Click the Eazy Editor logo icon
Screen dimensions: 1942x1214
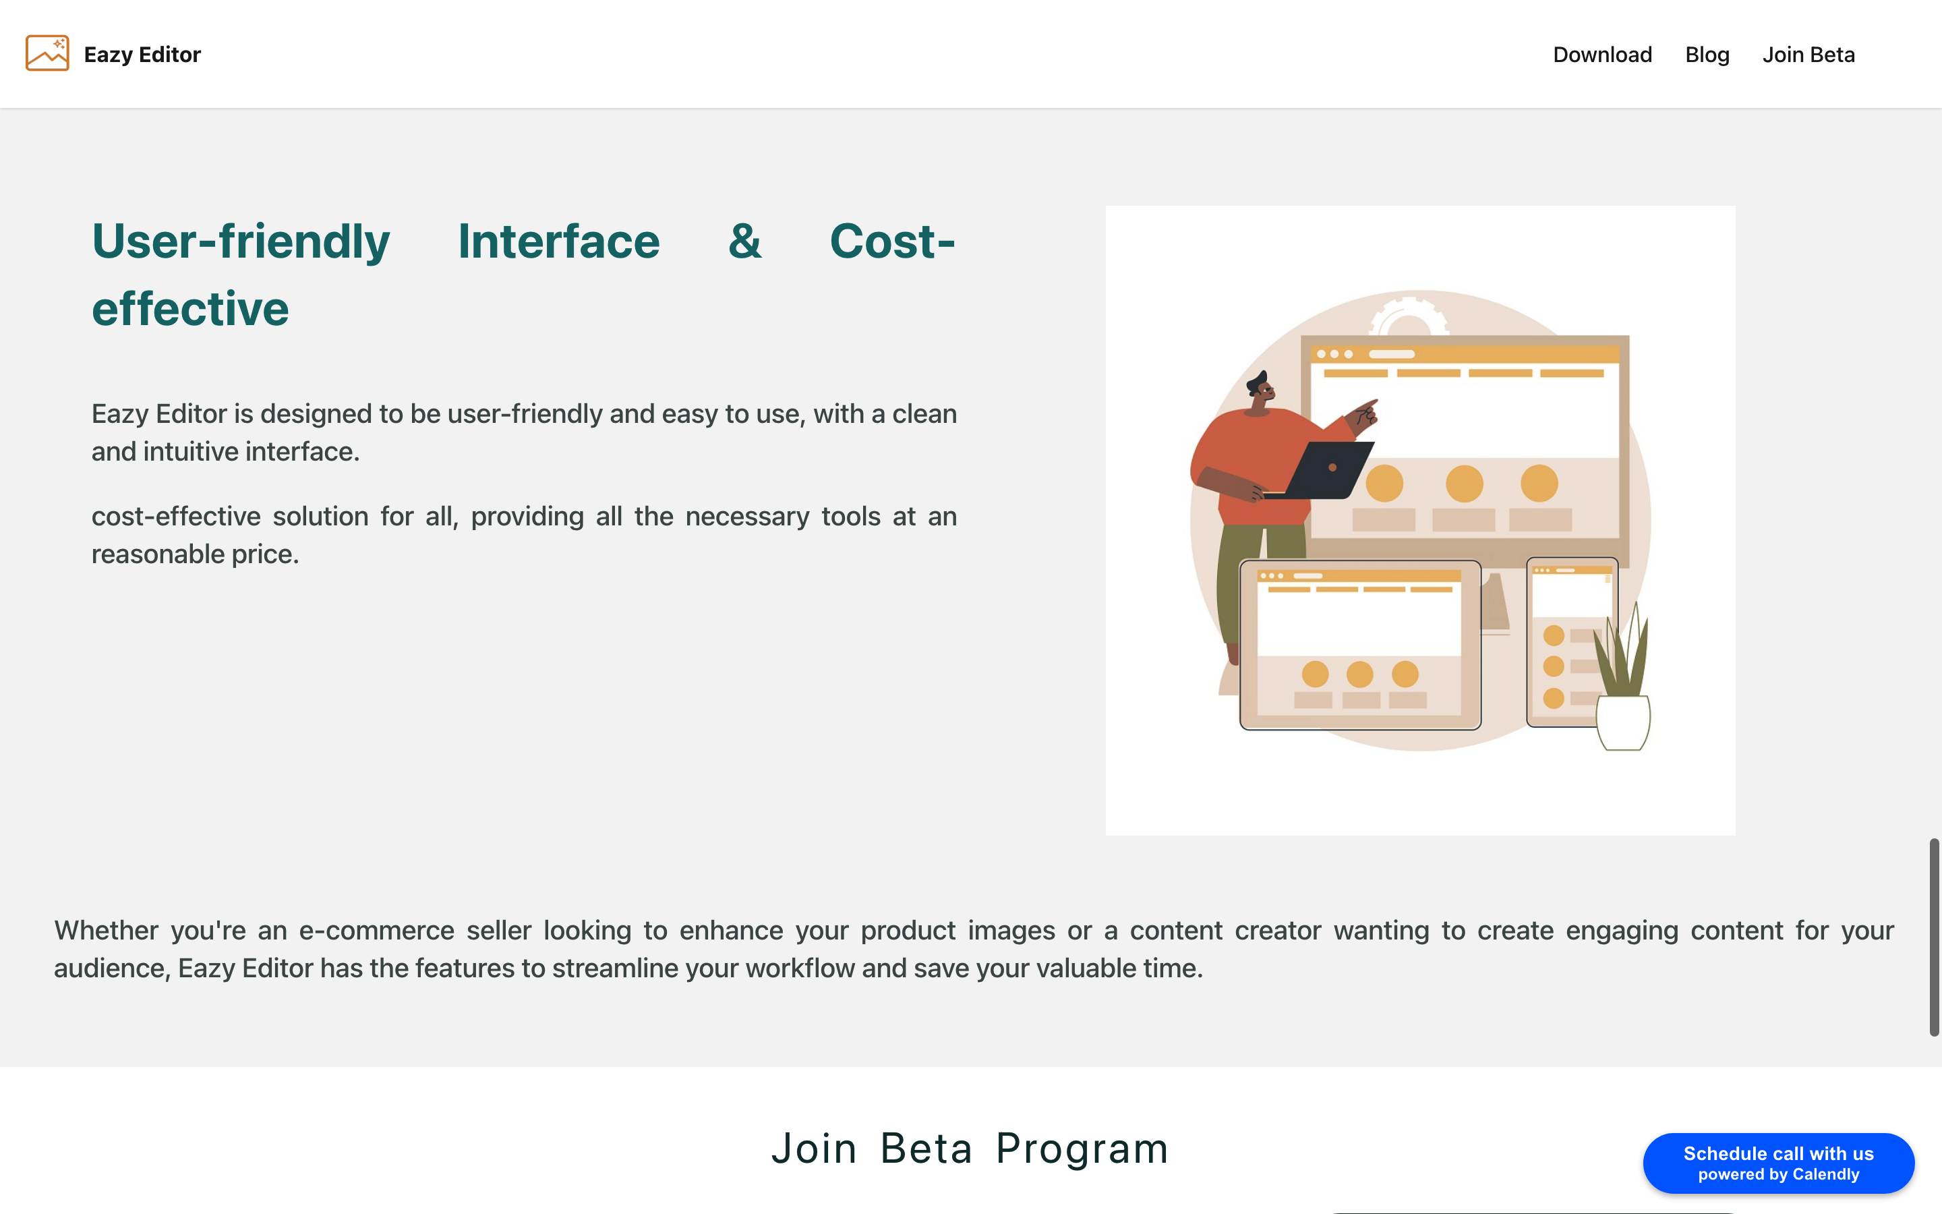pyautogui.click(x=47, y=53)
